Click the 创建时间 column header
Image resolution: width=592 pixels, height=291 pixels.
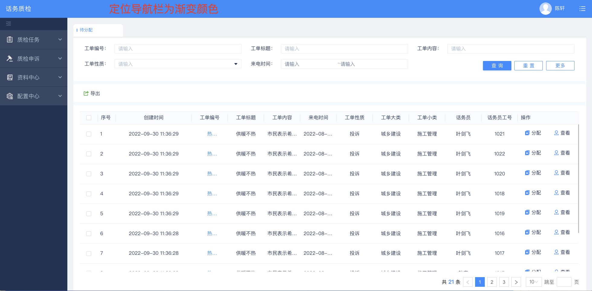[154, 118]
